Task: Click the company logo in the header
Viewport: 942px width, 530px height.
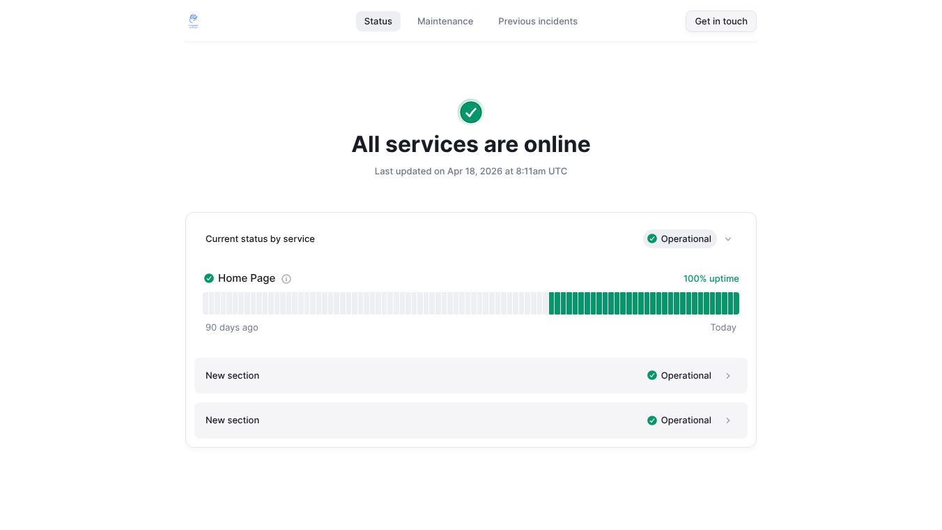Action: 194,21
